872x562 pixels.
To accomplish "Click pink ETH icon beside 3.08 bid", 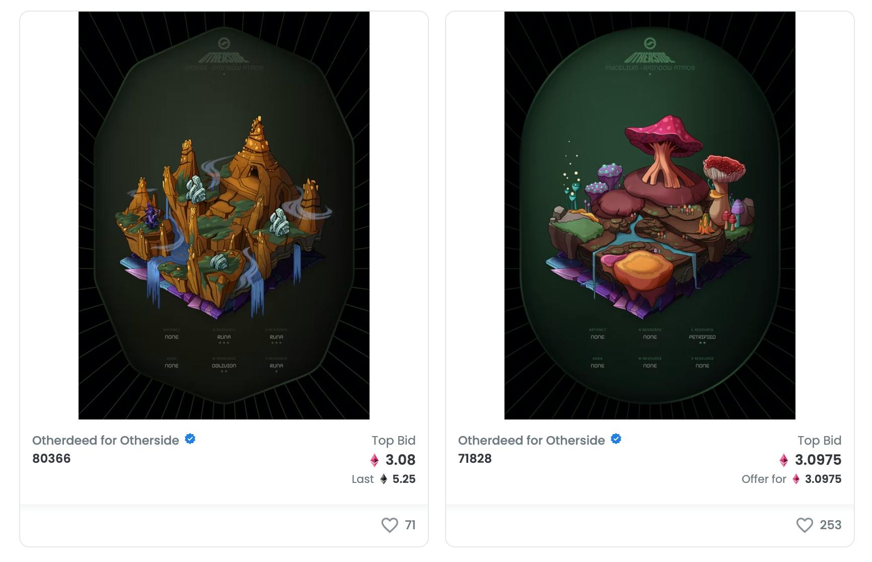I will pos(375,460).
